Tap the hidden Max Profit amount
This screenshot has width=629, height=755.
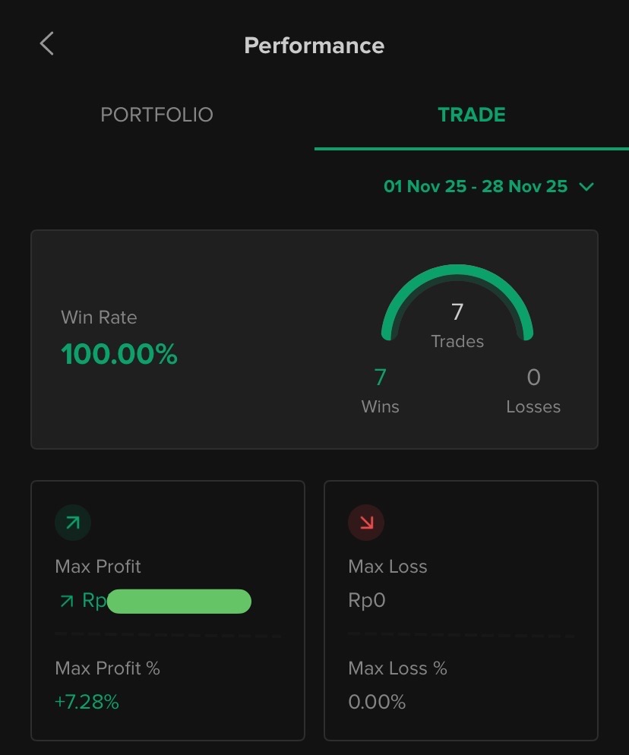coord(179,602)
